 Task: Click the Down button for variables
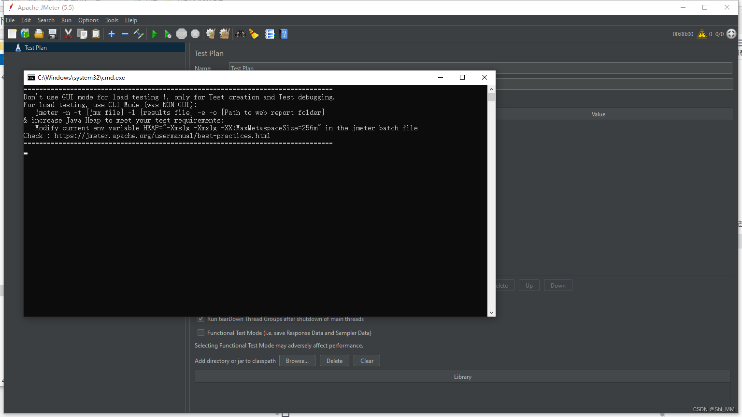(558, 285)
